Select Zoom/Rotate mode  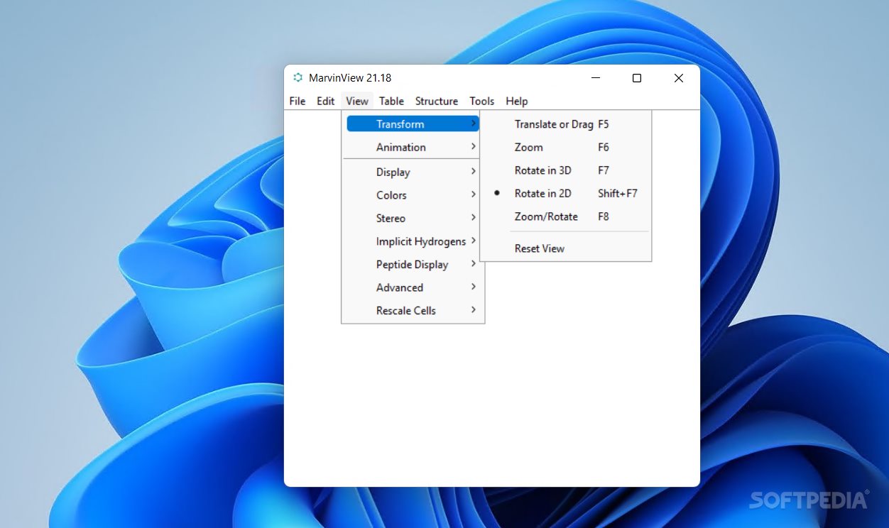(566, 216)
